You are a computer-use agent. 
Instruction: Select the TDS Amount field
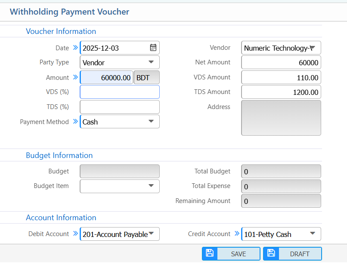(x=281, y=92)
